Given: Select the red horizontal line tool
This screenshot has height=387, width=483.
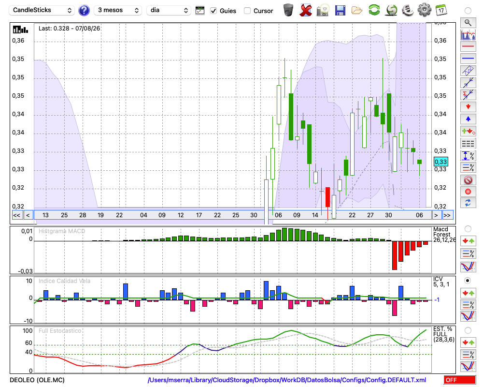Looking at the screenshot, I should click(468, 46).
